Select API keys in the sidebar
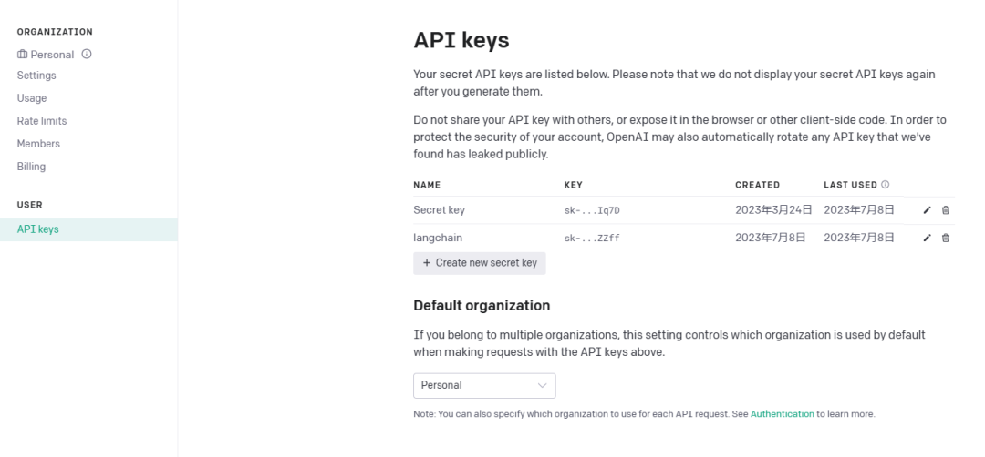Image resolution: width=985 pixels, height=457 pixels. (88, 229)
